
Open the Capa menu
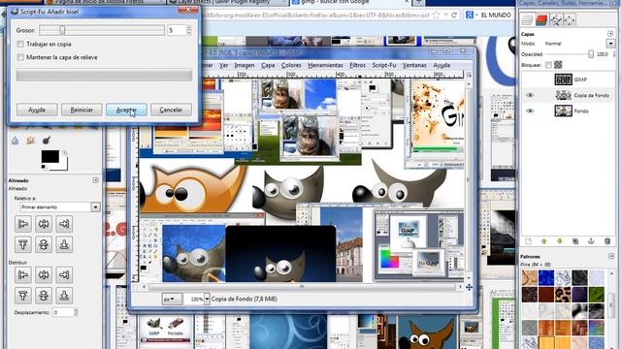pyautogui.click(x=268, y=65)
